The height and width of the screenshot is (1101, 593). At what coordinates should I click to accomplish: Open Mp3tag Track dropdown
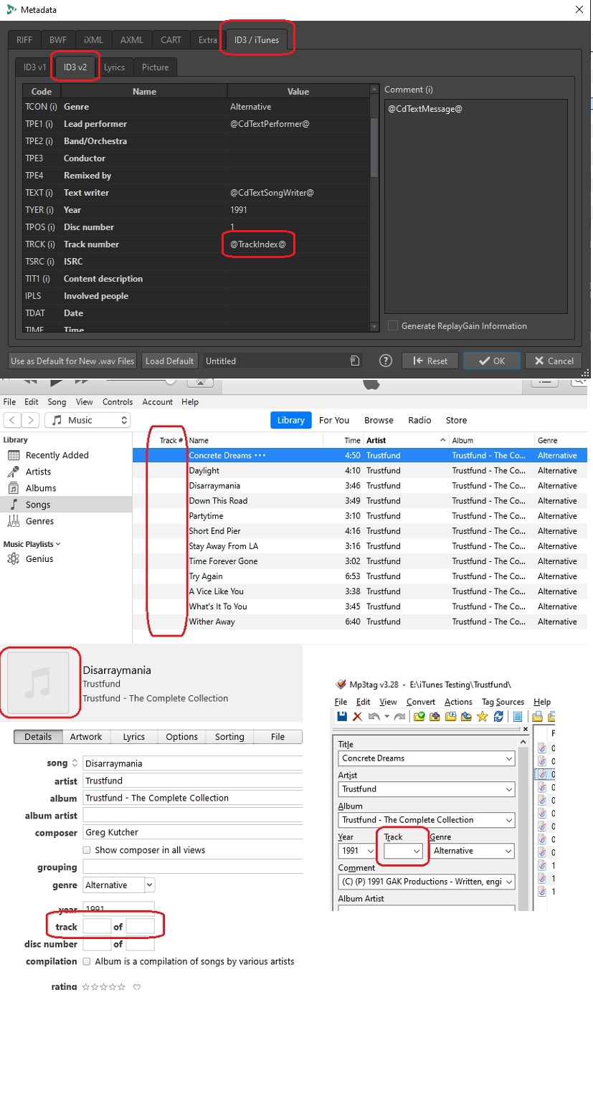(417, 851)
